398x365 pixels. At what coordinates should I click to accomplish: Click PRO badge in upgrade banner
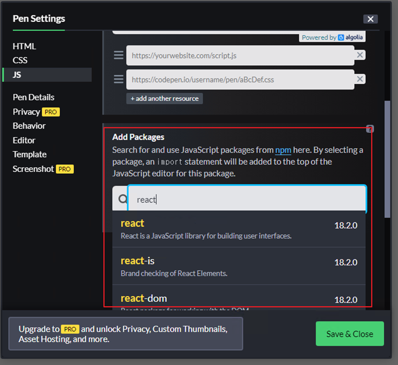coord(70,329)
